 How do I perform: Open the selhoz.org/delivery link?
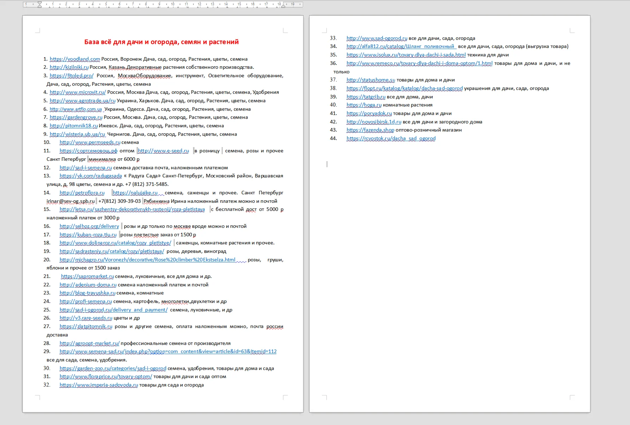(x=89, y=226)
